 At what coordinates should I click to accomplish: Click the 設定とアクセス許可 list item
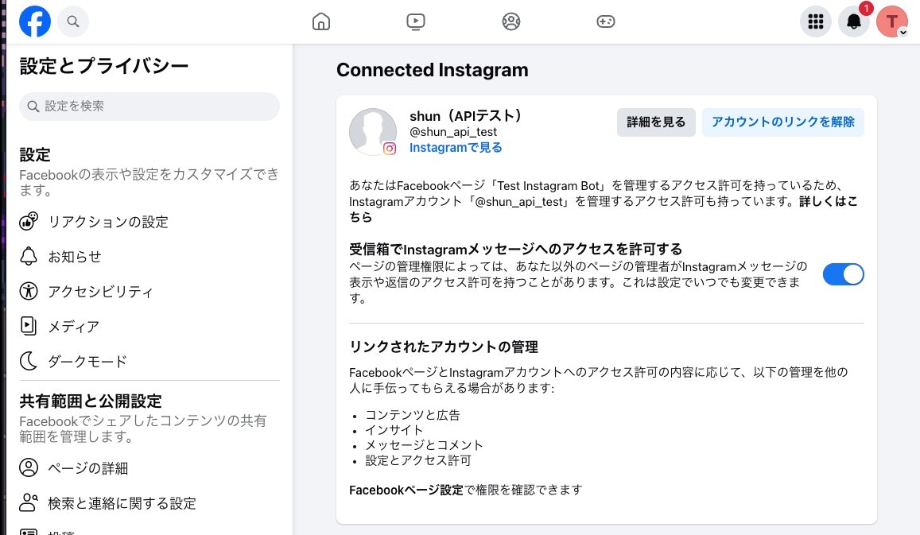click(x=418, y=460)
